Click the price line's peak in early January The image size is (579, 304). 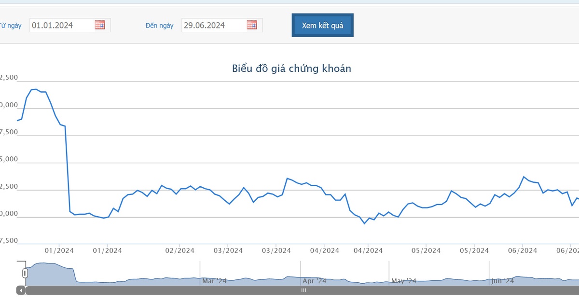point(36,89)
